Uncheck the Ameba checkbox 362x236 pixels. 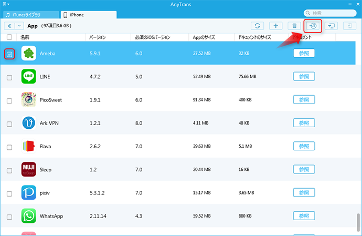(9, 54)
